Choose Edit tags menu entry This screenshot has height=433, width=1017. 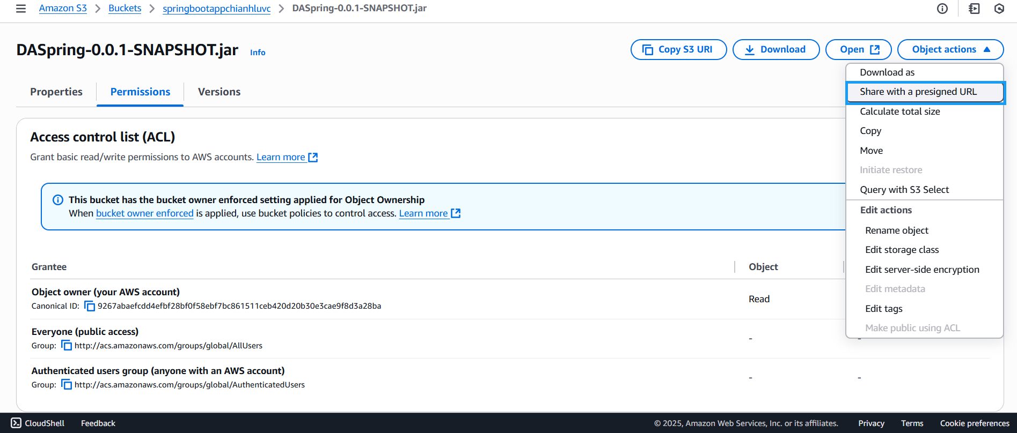click(x=925, y=309)
